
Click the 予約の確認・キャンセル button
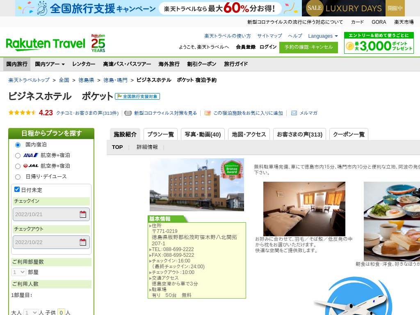point(308,48)
